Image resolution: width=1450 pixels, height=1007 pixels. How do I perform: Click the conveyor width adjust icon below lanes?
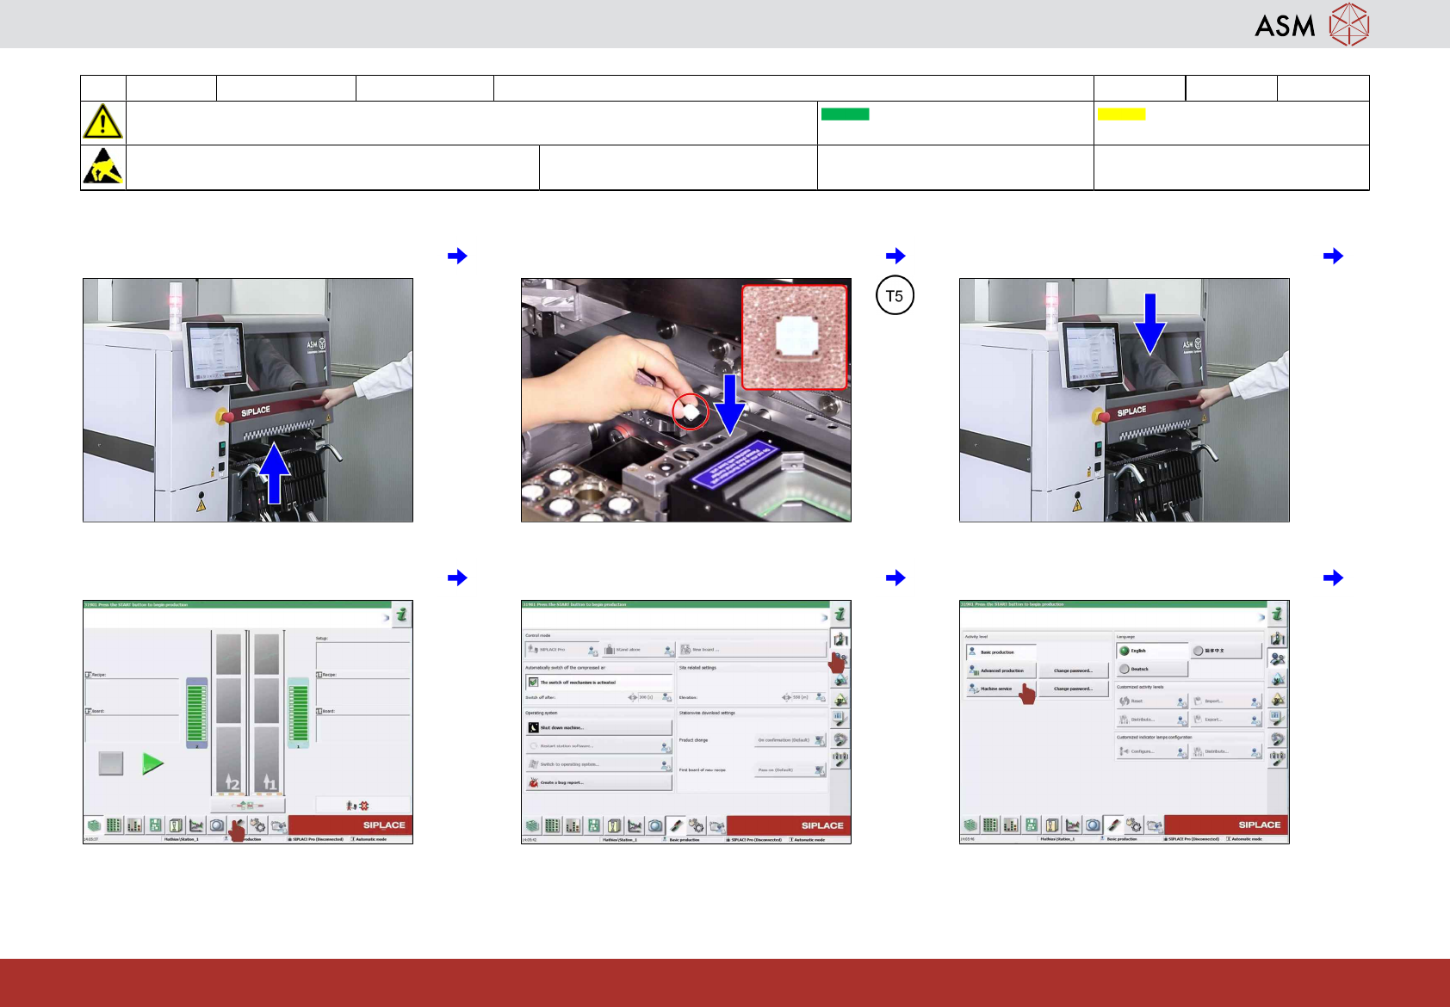pyautogui.click(x=247, y=806)
